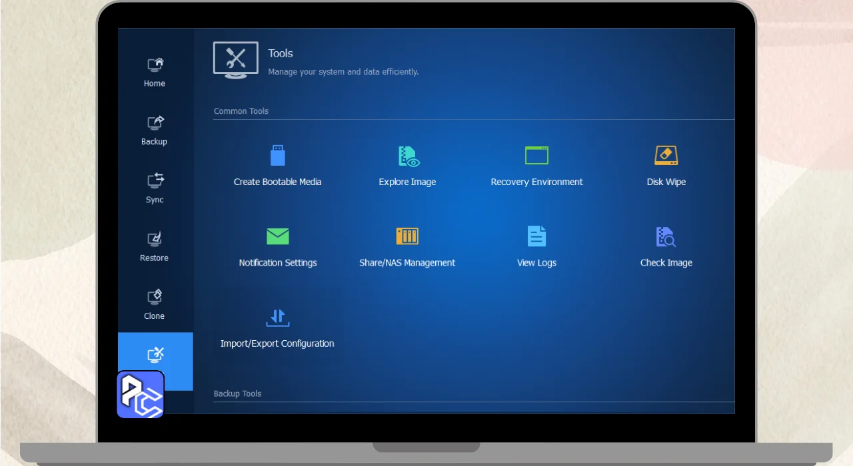Click the Clone label in sidebar

coord(154,316)
